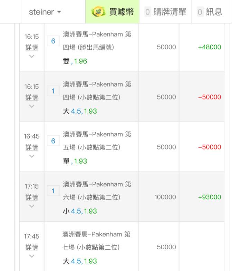
Task: Expand chevron under 第四場 小數點第二位 row
Action: click(x=32, y=106)
